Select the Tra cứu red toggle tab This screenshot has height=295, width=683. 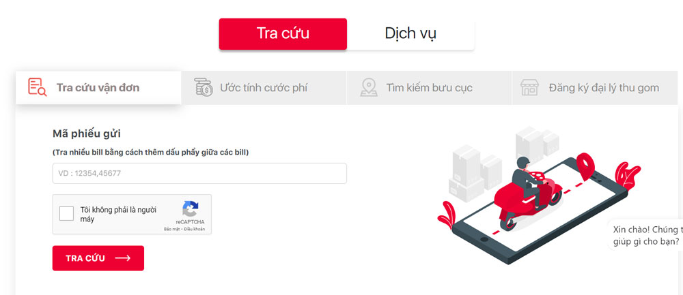(283, 34)
